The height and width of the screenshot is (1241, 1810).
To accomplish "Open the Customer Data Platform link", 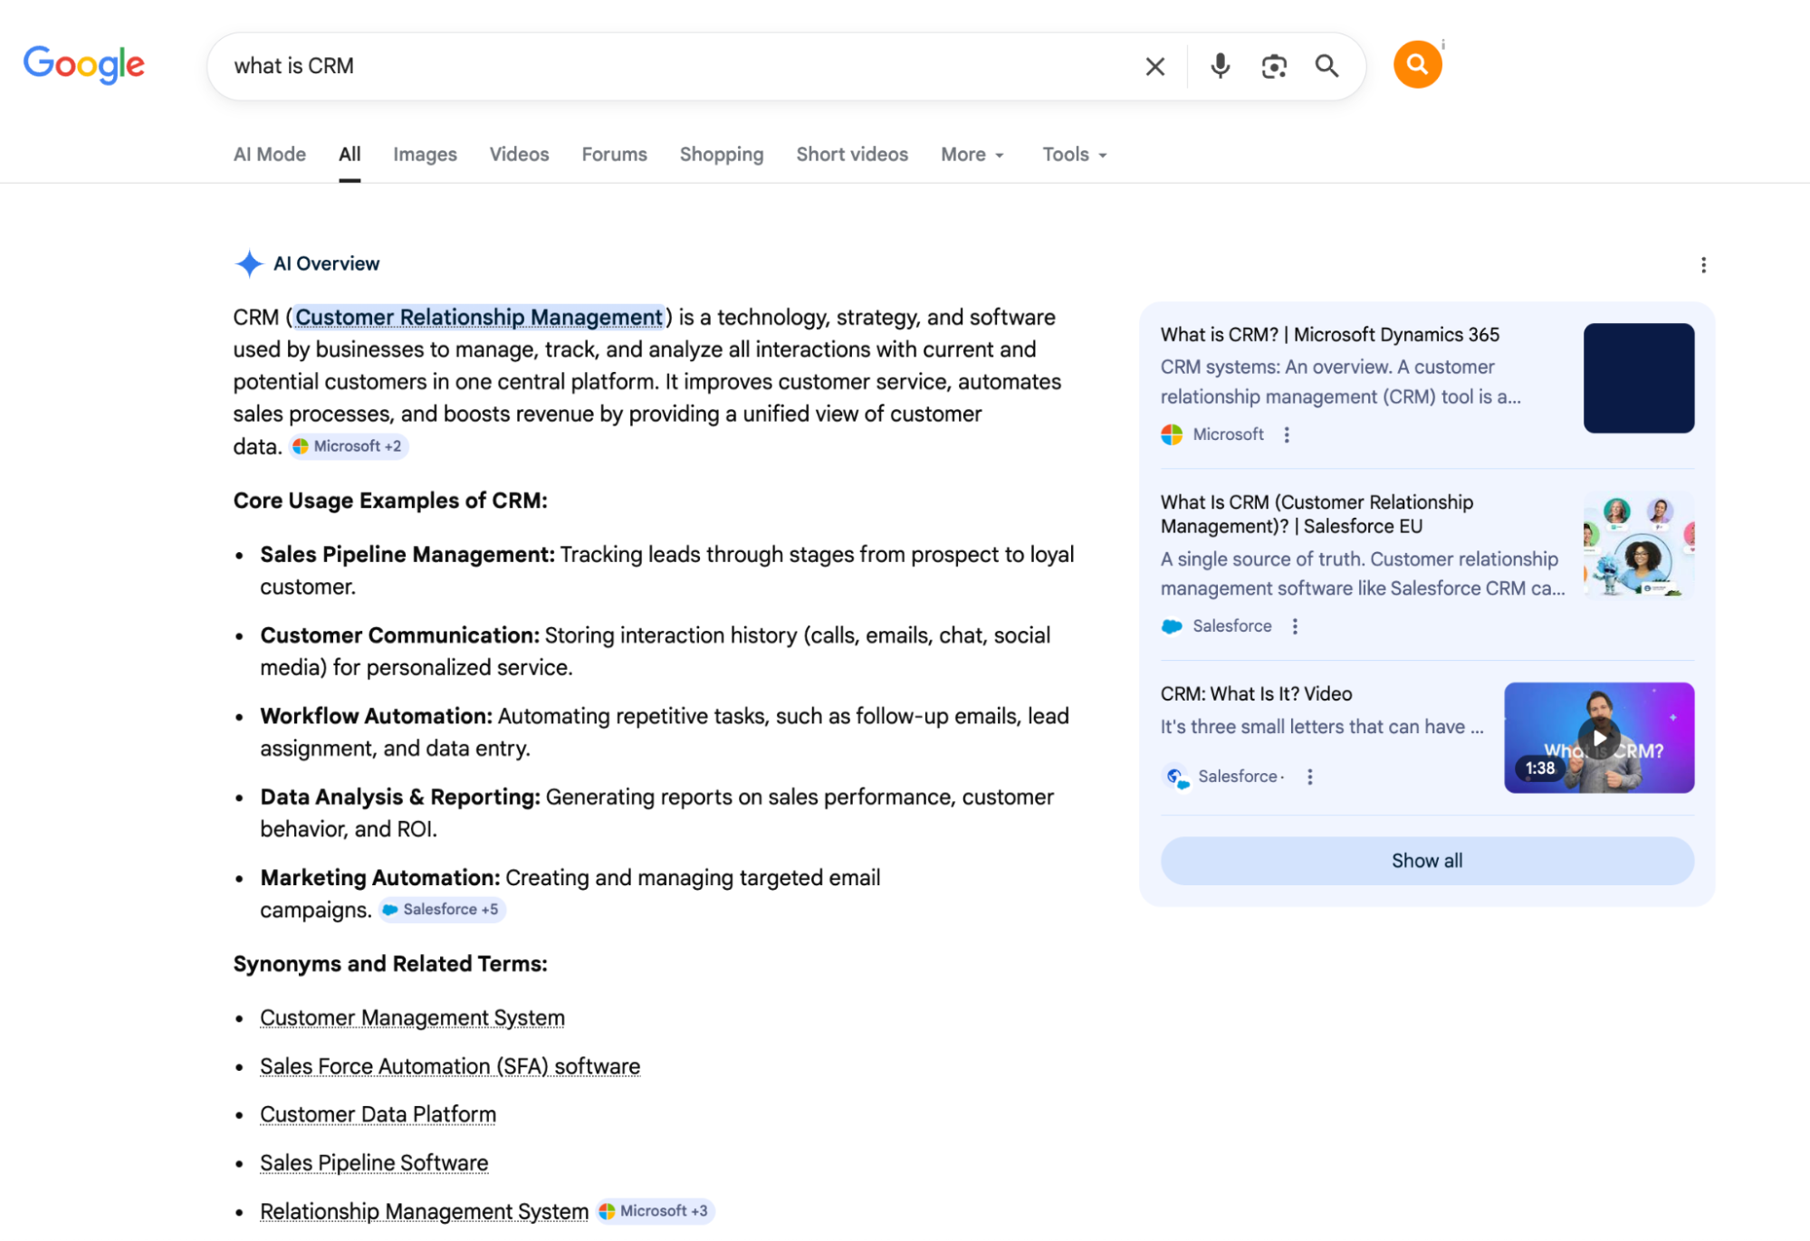I will [378, 1113].
